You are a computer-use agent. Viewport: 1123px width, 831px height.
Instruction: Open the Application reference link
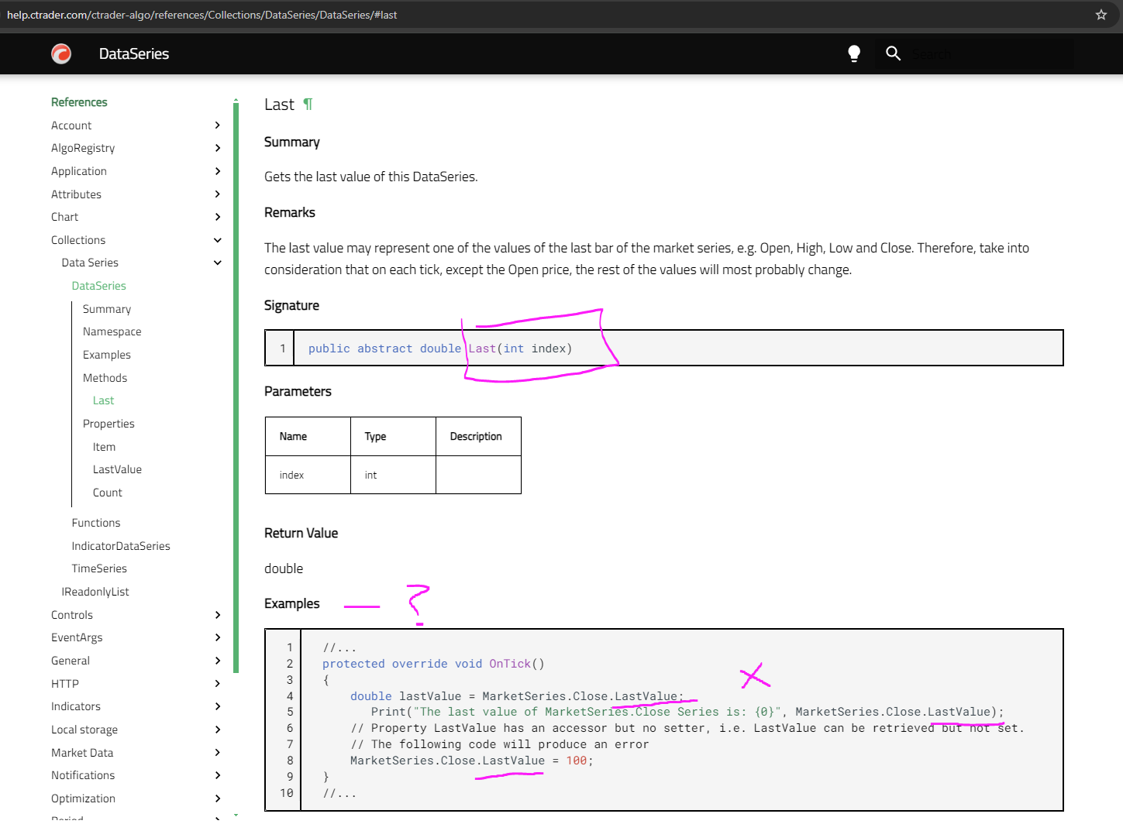(79, 171)
